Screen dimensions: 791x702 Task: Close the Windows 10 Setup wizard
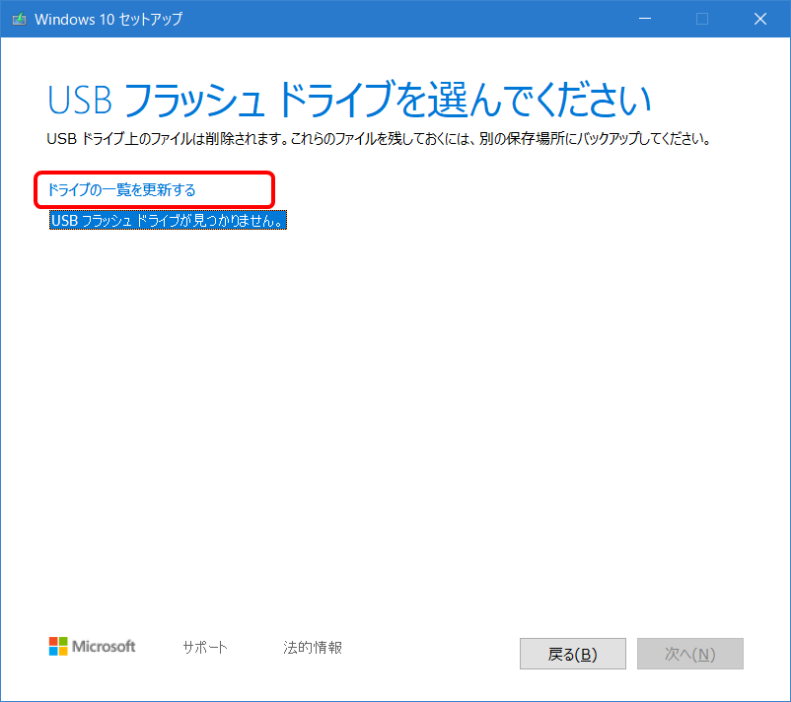coord(759,18)
